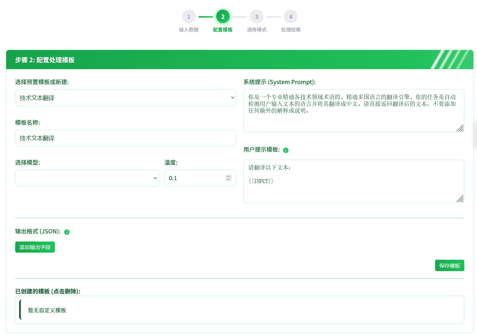Click inside the System Prompt text area
The width and height of the screenshot is (477, 335).
[x=354, y=110]
